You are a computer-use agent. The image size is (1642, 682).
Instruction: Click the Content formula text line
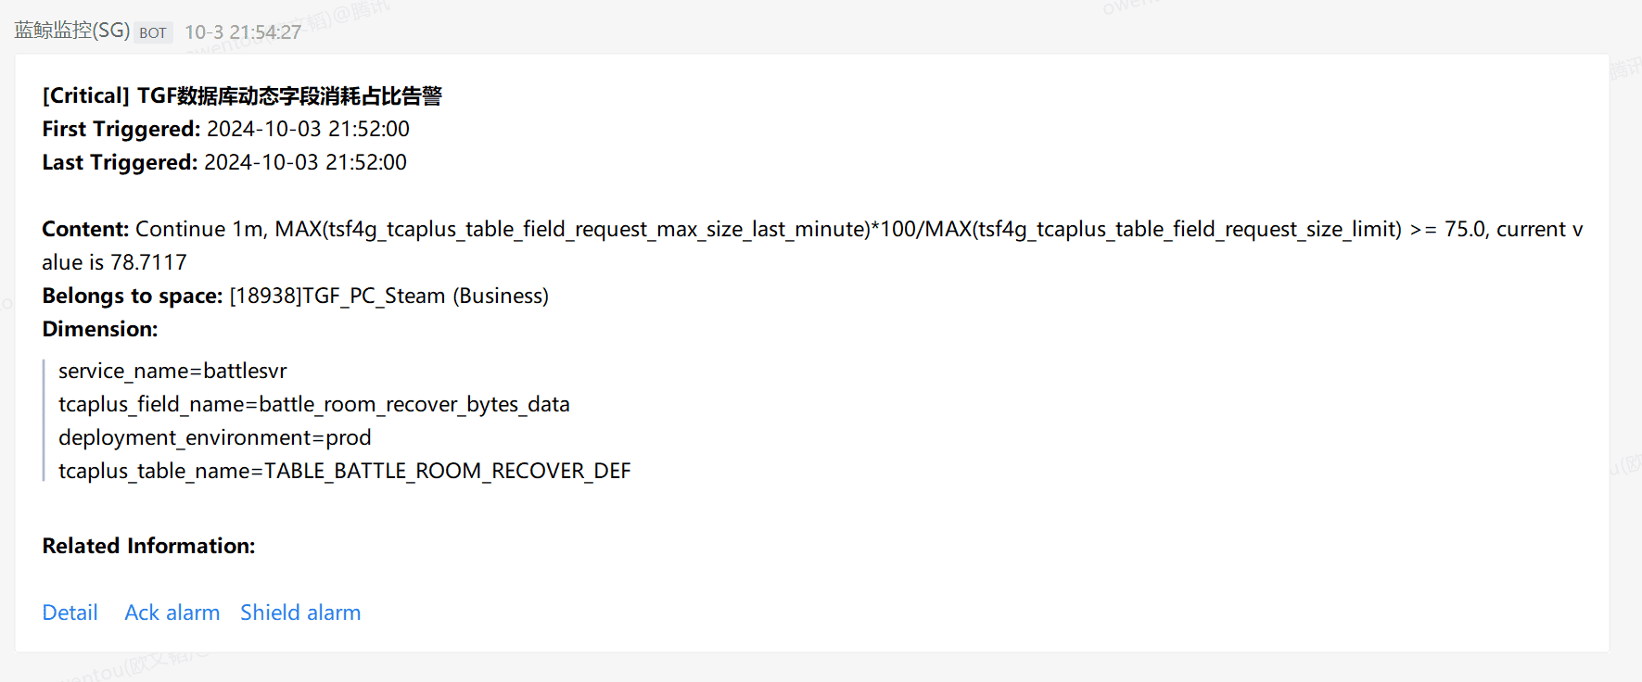coord(812,229)
